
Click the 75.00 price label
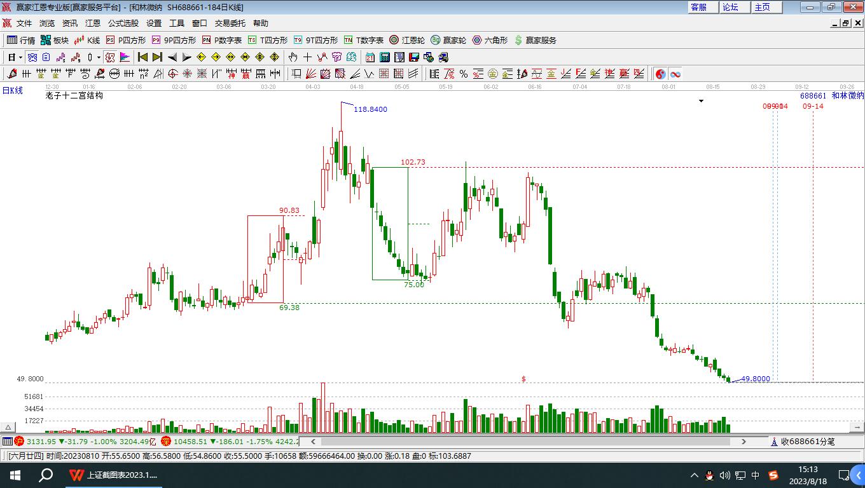coord(413,285)
